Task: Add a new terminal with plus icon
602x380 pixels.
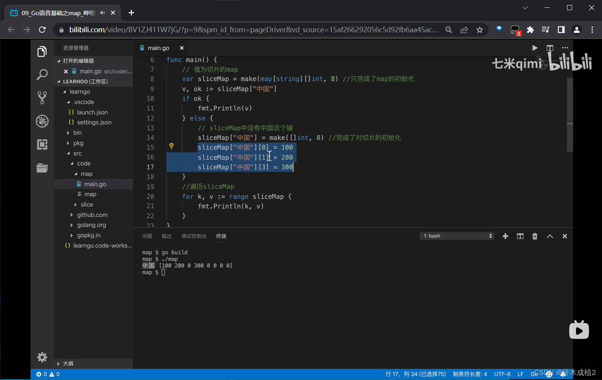Action: click(x=505, y=236)
